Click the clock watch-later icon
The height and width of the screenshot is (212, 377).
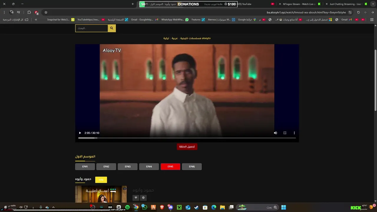pos(143,198)
